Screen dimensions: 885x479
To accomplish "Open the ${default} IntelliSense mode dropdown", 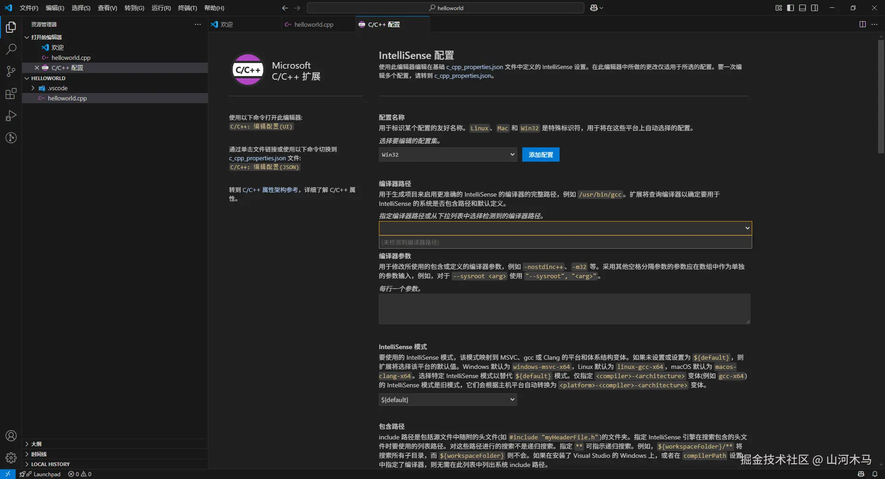I will (448, 400).
